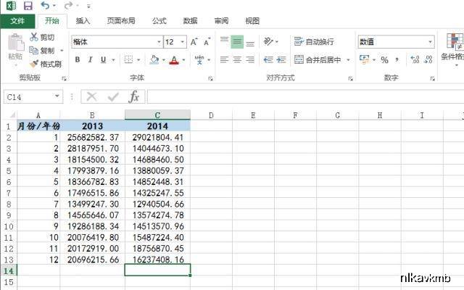
Task: Click the select-all corner triangle
Action: 12,115
